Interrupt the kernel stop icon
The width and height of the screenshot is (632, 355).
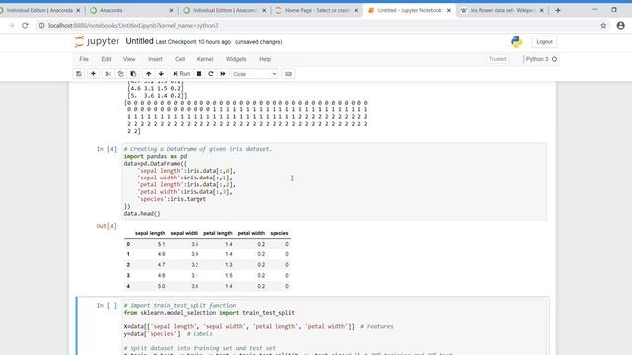point(199,74)
